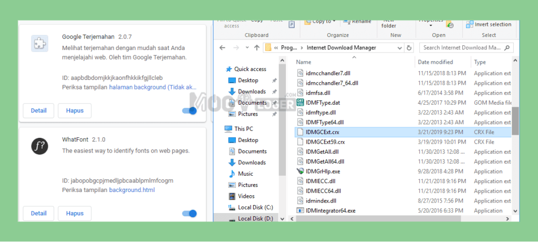Select idmfsa.dll file
Image resolution: width=538 pixels, height=242 pixels.
pyautogui.click(x=403, y=93)
